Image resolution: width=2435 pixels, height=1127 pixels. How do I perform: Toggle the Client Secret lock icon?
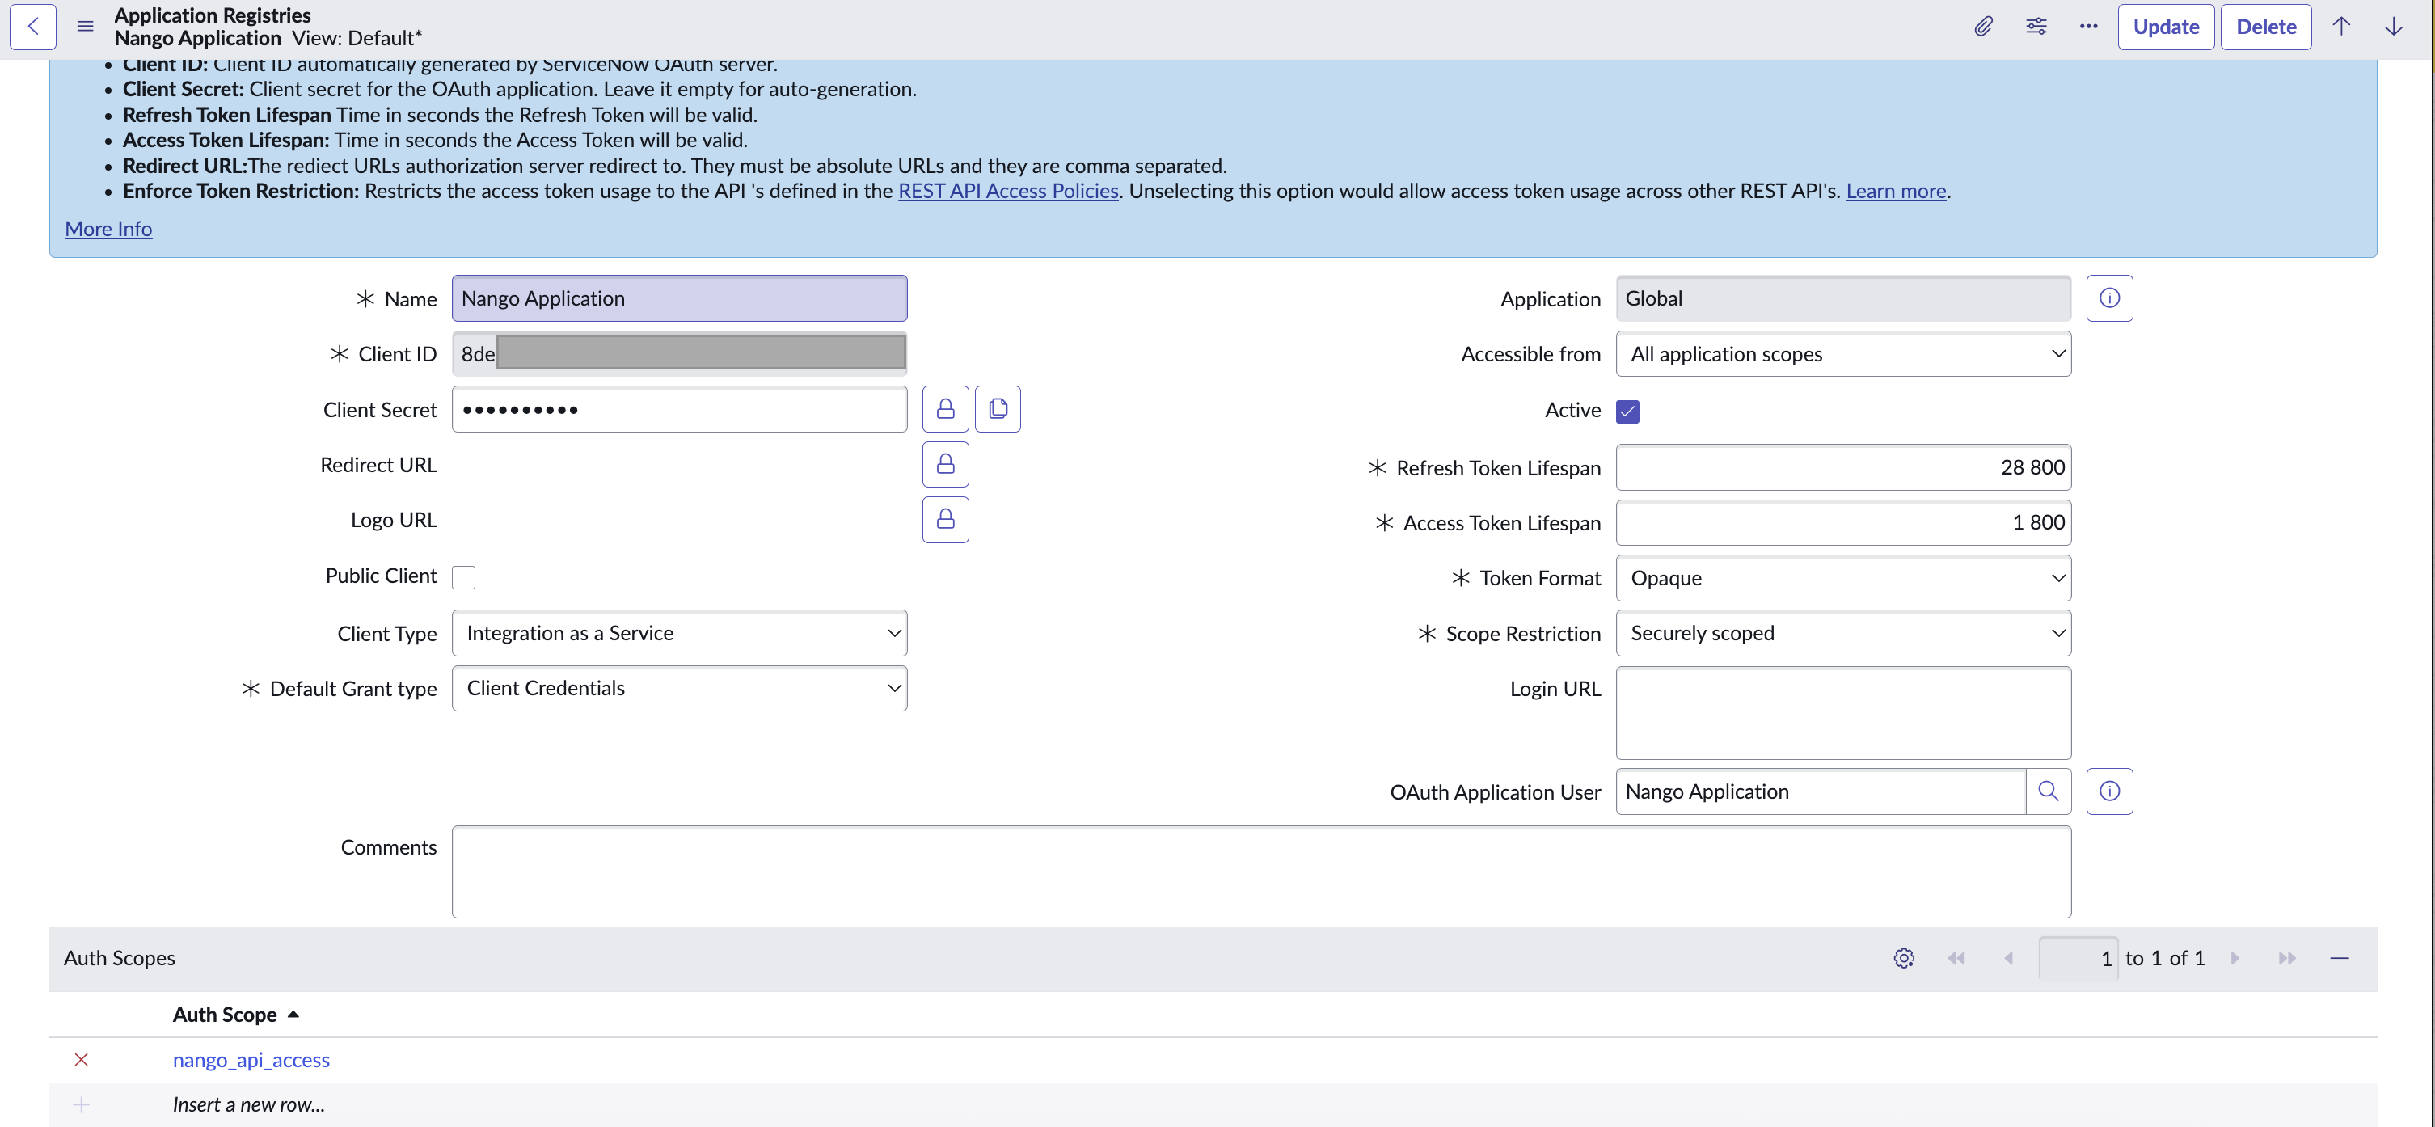click(945, 408)
